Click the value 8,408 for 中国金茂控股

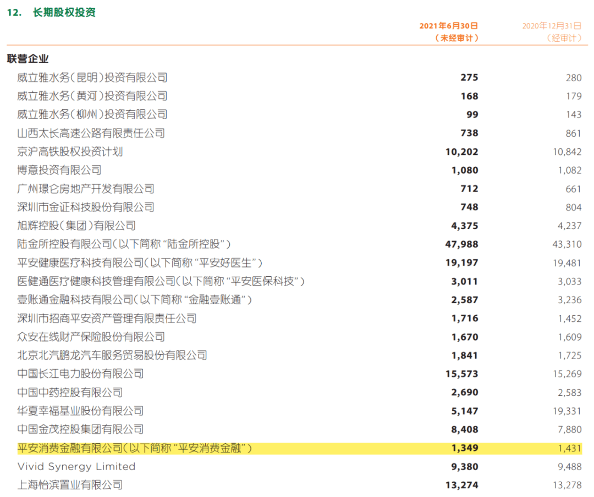click(465, 429)
